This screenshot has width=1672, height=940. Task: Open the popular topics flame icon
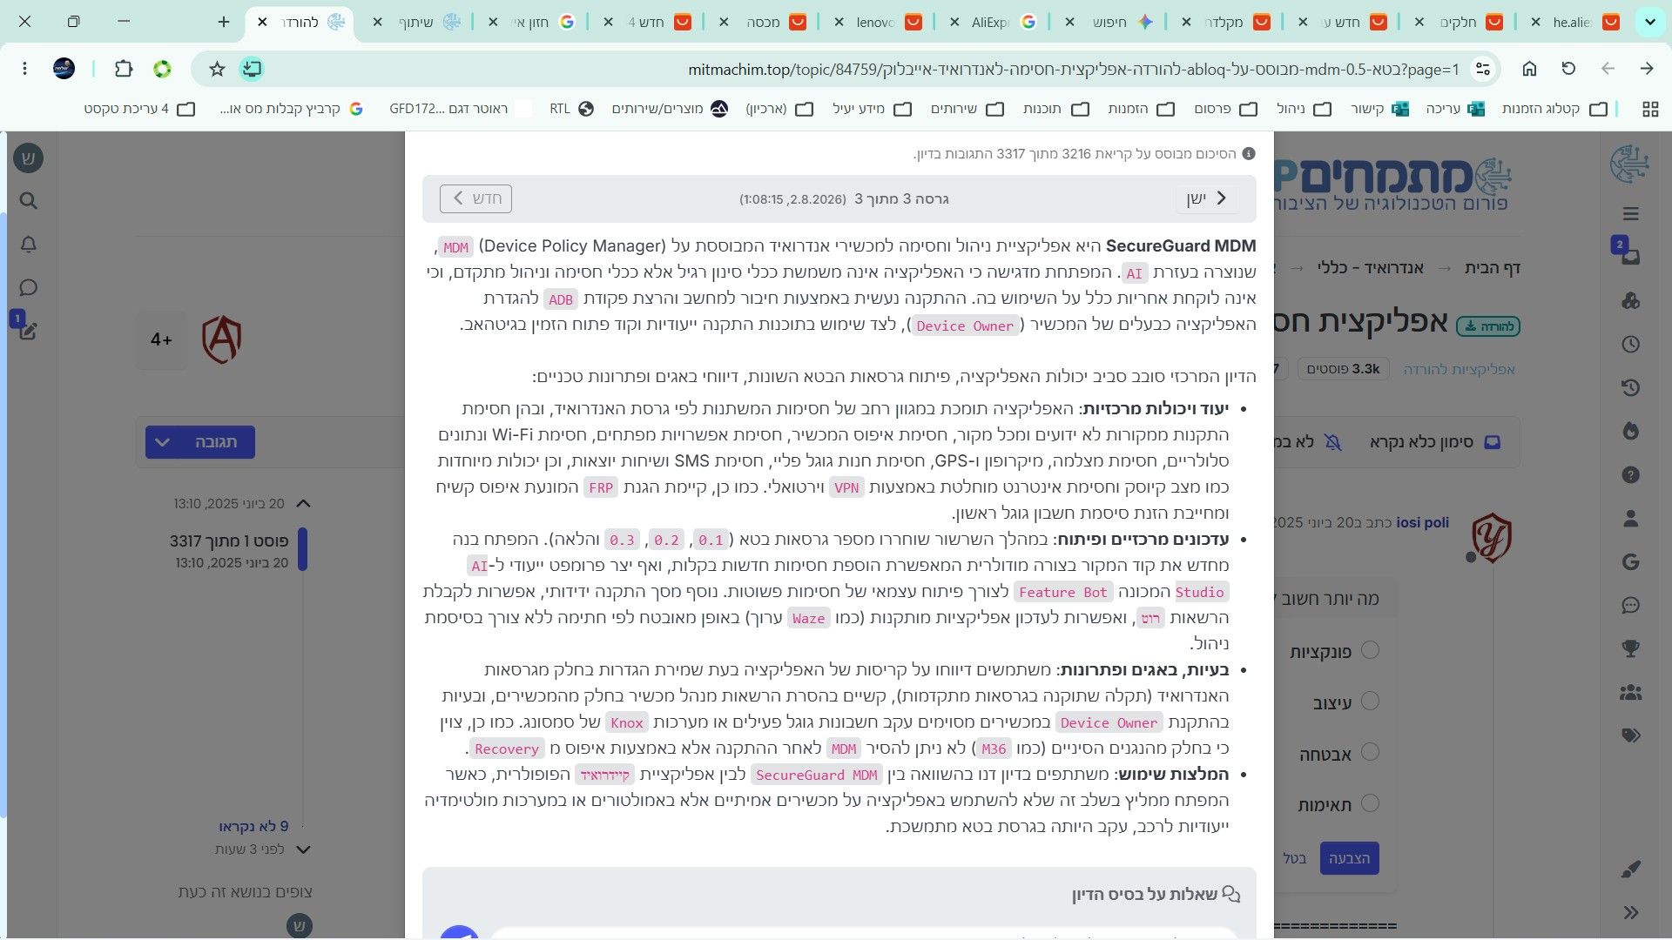click(1631, 431)
